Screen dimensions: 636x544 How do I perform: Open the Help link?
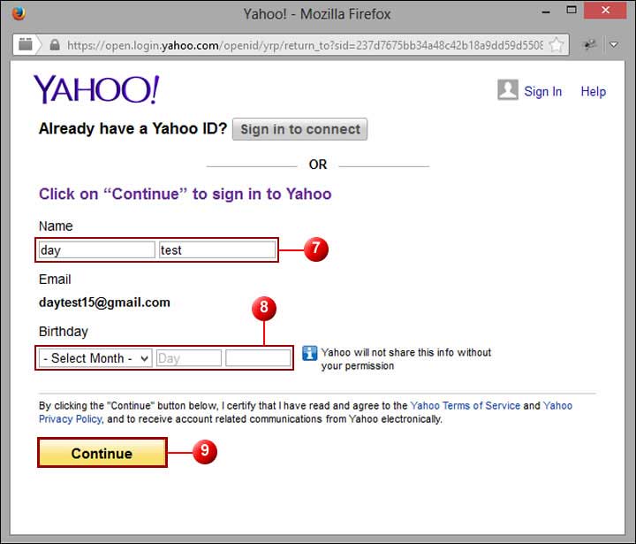click(593, 91)
